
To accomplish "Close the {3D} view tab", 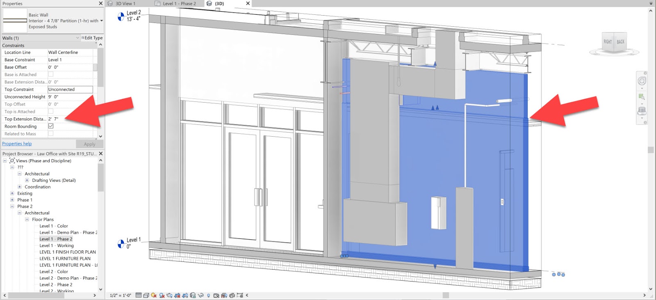I will point(248,3).
